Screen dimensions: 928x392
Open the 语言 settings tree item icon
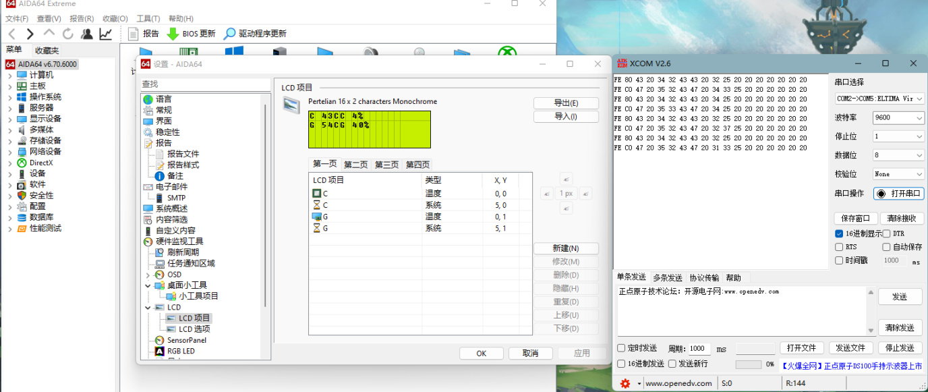click(x=148, y=99)
